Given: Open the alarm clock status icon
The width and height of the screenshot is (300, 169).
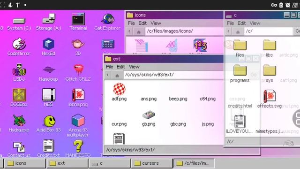Looking at the screenshot, I should click(288, 5).
